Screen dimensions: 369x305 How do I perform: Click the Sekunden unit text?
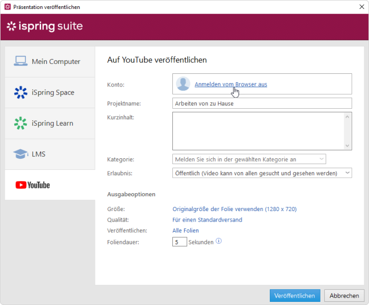click(201, 242)
